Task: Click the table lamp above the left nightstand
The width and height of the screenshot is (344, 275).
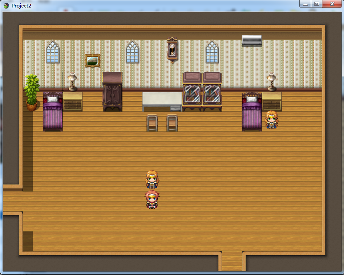Action: pyautogui.click(x=73, y=82)
